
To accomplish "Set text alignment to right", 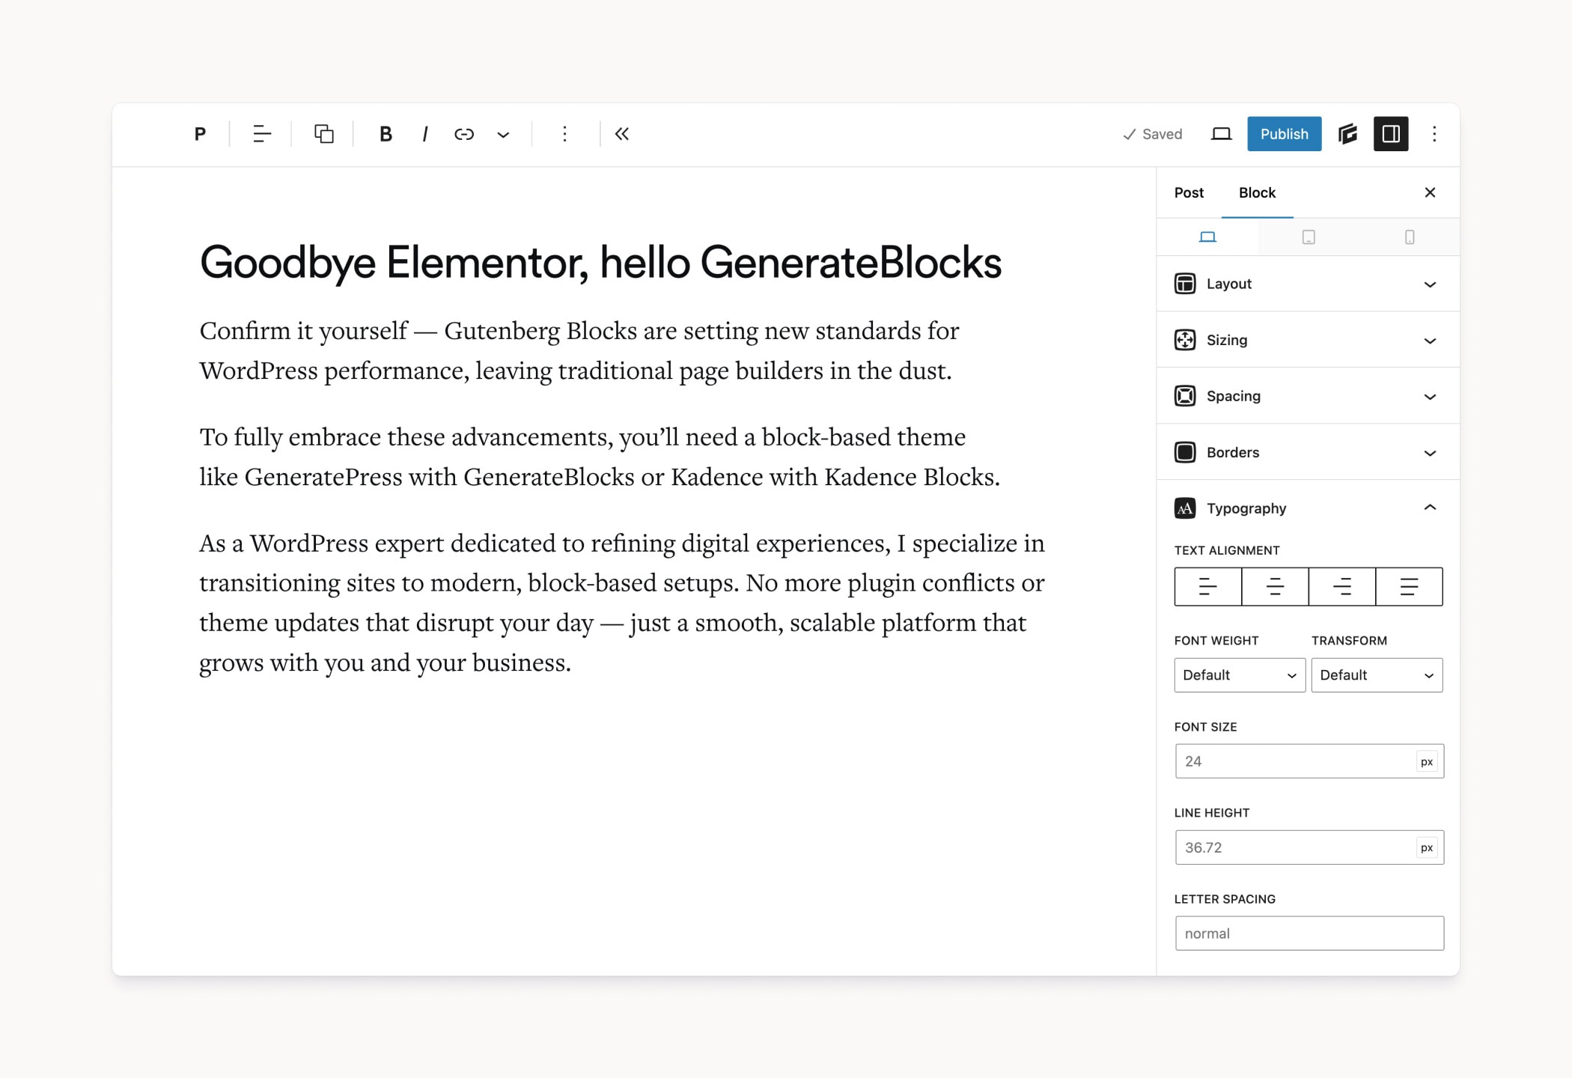I will pos(1342,587).
